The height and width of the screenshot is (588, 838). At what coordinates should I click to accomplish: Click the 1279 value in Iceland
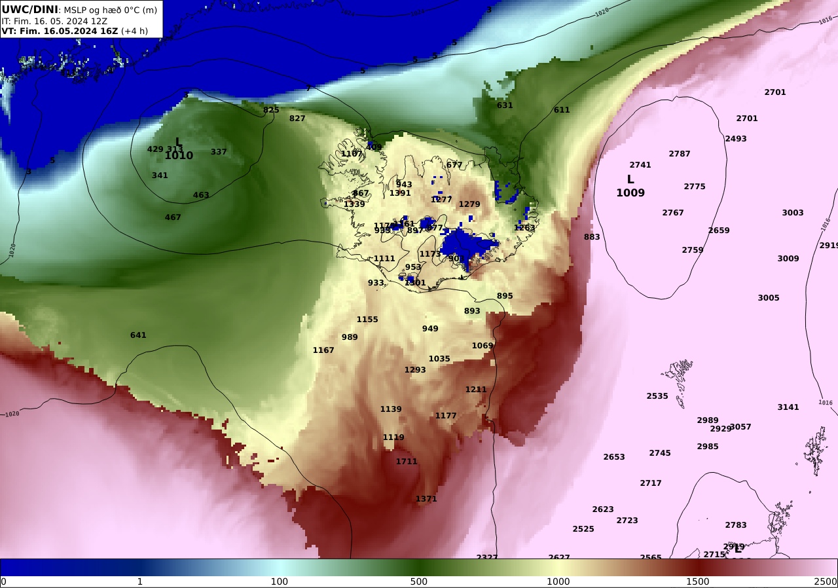[469, 204]
